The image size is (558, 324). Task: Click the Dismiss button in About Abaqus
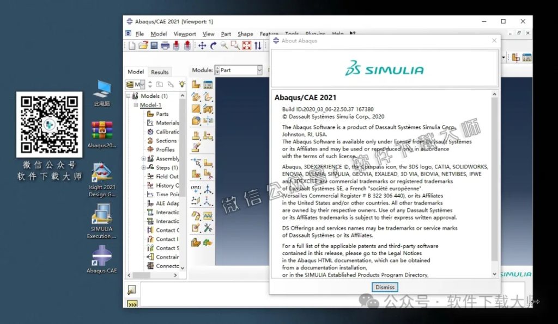[x=385, y=286]
